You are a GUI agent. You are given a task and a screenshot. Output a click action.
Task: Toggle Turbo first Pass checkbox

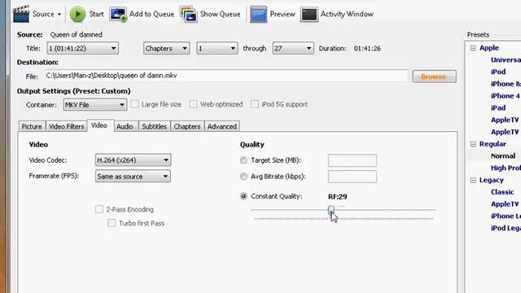[112, 223]
